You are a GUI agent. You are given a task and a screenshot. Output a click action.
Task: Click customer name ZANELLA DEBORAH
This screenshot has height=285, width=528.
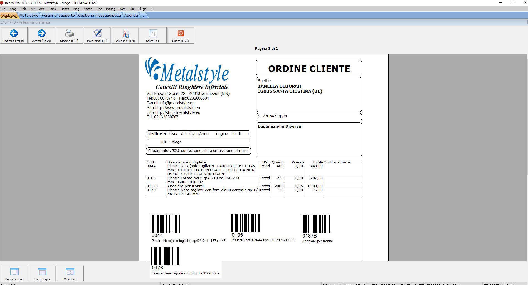pyautogui.click(x=279, y=86)
